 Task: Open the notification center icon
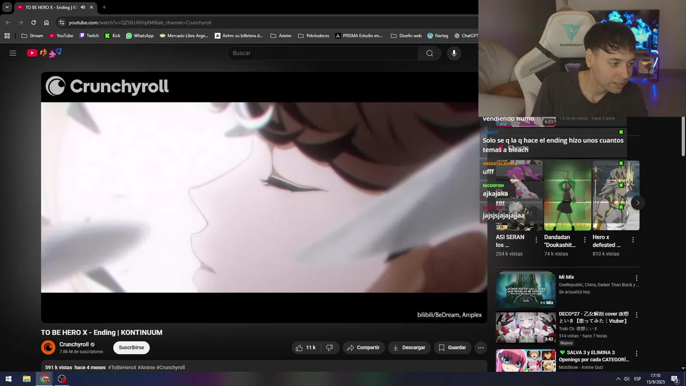[675, 379]
